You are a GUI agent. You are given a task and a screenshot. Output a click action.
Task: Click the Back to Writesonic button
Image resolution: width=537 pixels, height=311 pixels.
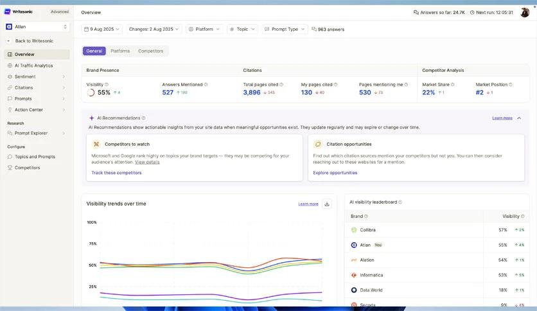pyautogui.click(x=34, y=41)
